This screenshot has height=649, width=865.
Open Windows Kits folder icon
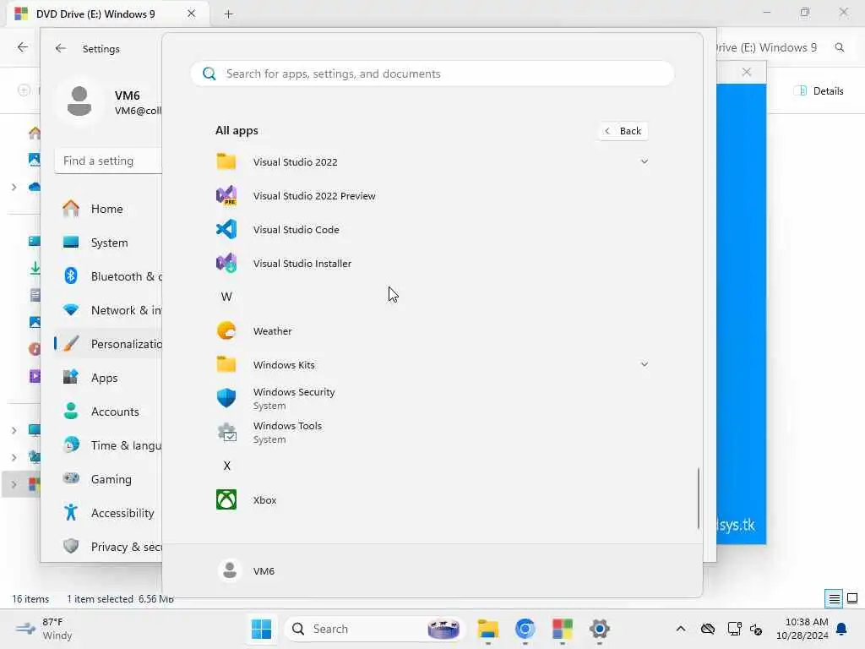(226, 364)
